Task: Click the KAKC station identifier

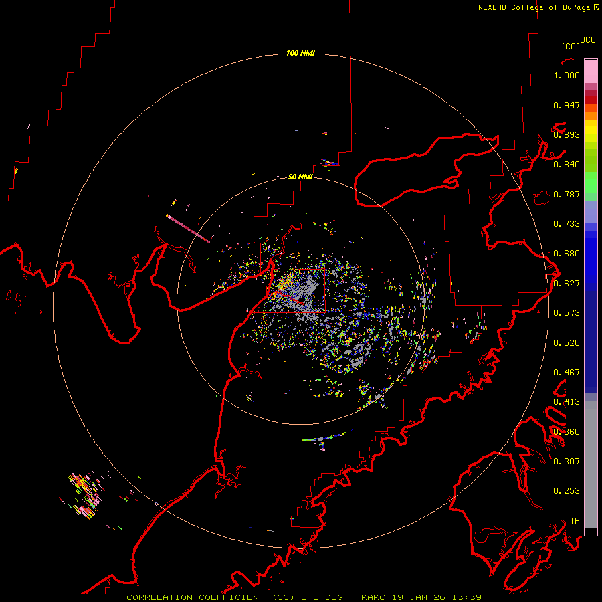Action: click(x=374, y=597)
